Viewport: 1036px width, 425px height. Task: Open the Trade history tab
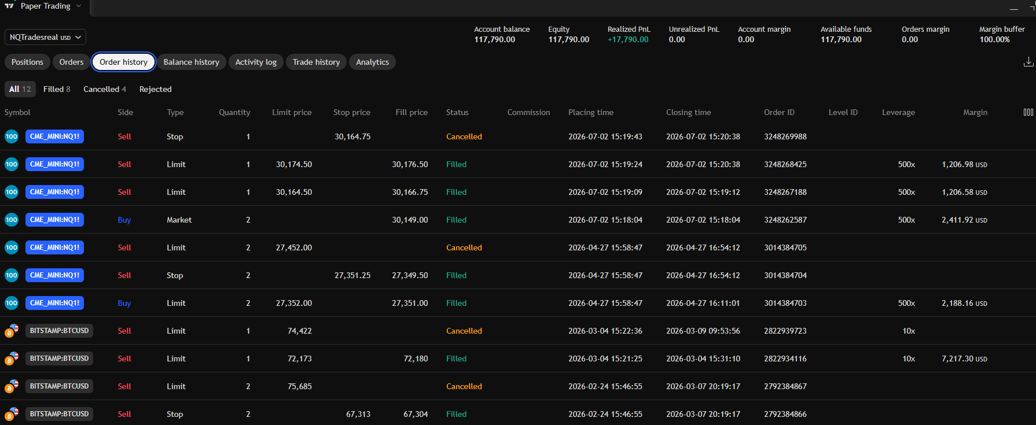coord(316,62)
